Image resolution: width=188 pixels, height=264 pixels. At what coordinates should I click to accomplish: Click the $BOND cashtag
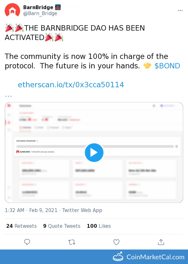click(x=167, y=66)
